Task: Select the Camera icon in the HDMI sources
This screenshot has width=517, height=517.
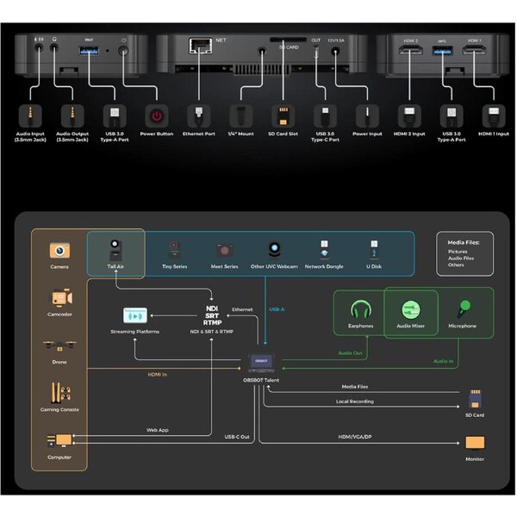Action: tap(59, 251)
